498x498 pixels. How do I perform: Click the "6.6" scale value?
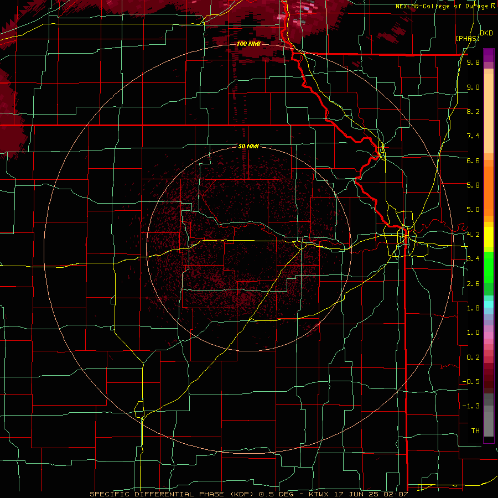tap(473, 160)
